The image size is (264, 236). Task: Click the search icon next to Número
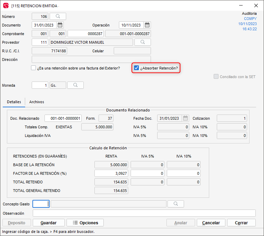[58, 17]
